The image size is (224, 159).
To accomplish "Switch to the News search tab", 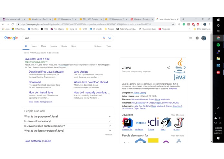I will pos(34,46).
